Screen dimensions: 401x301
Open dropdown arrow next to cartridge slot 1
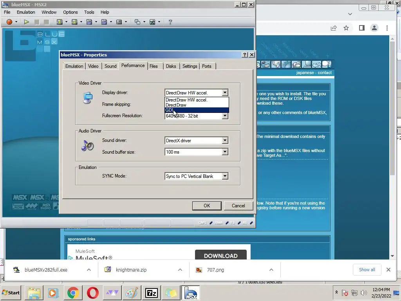[66, 22]
